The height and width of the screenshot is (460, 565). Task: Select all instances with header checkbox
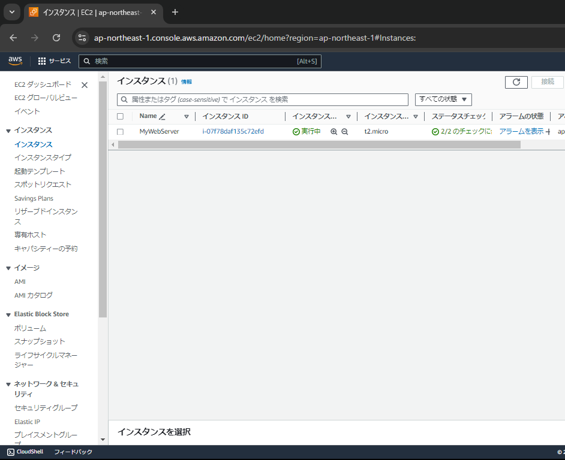[x=121, y=116]
